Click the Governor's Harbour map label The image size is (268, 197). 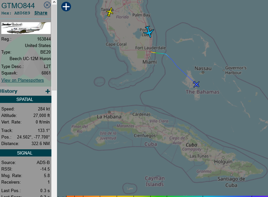coord(236,70)
